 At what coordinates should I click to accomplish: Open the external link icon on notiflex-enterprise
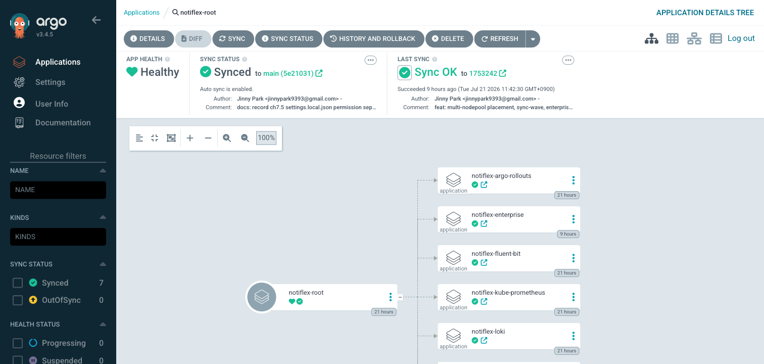point(484,224)
